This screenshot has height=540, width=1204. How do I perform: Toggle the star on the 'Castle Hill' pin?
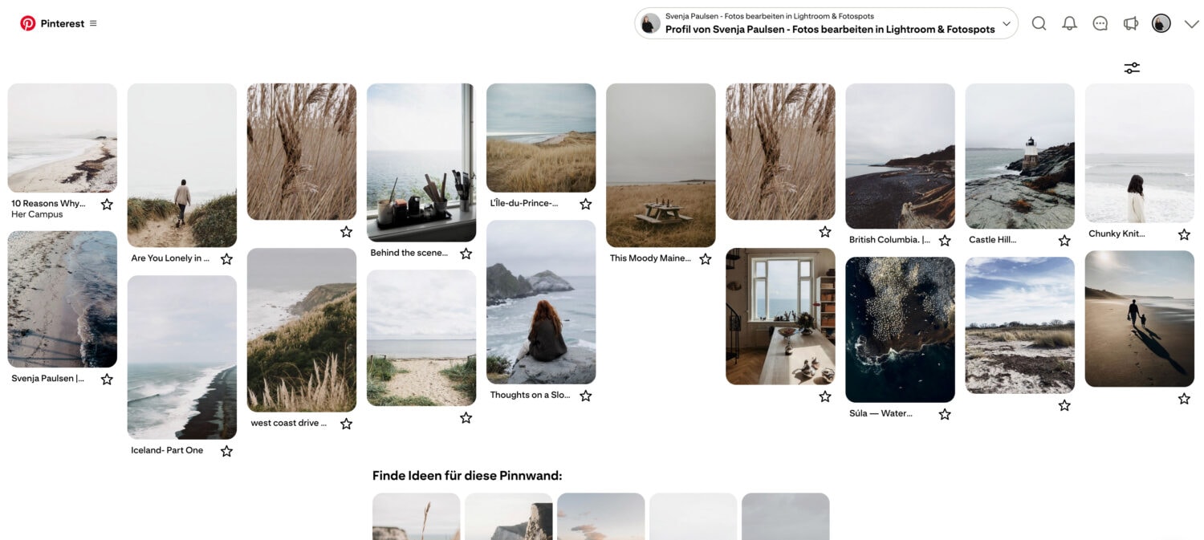(1064, 239)
